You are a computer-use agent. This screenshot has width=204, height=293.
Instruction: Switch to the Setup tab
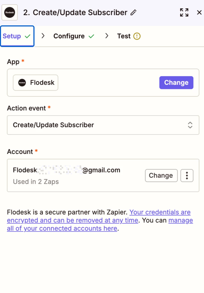[12, 36]
